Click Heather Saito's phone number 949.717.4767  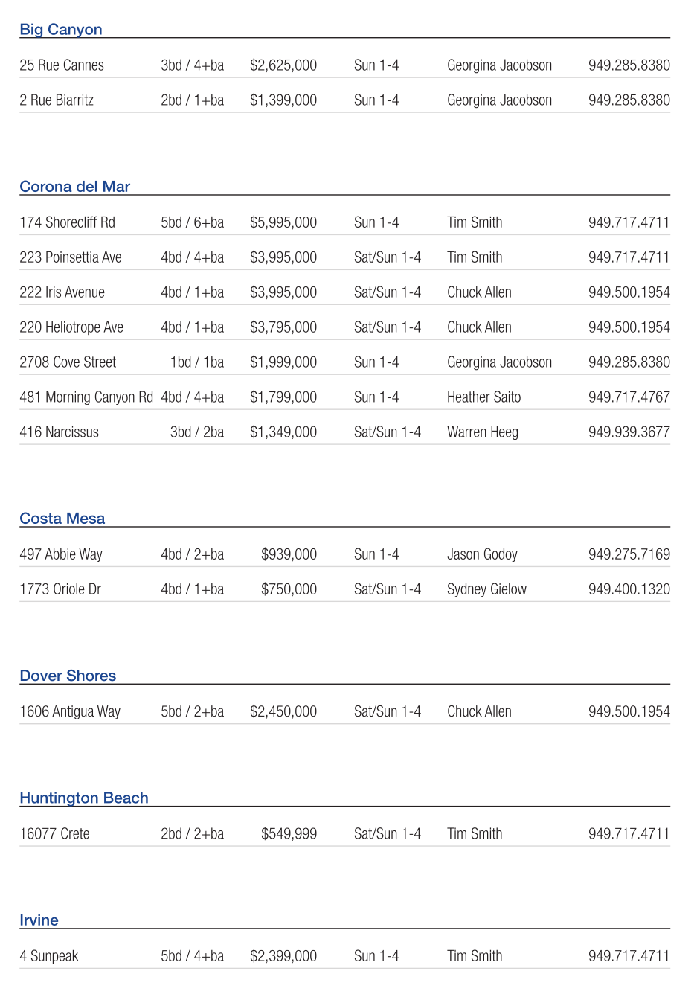coord(629,397)
